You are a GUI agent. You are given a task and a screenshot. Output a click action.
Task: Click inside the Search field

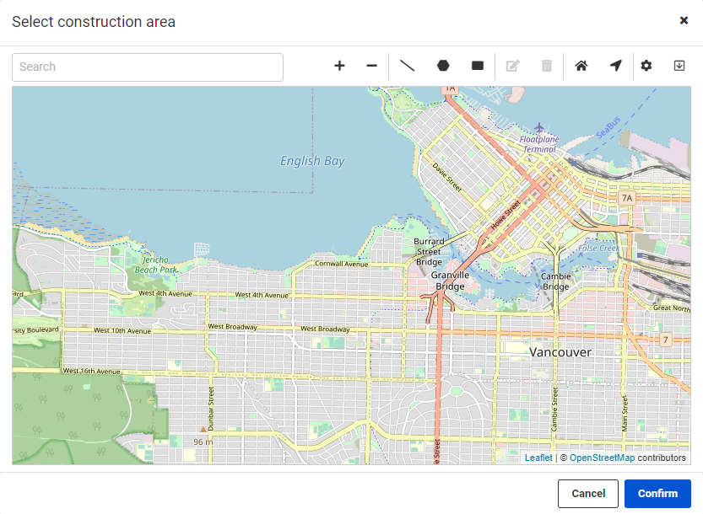click(148, 67)
